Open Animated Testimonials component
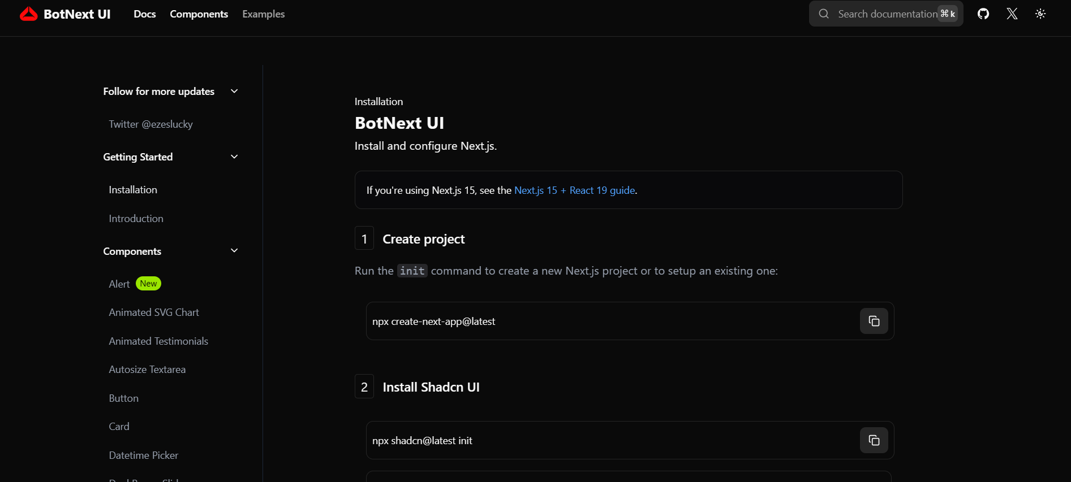The image size is (1071, 482). [x=158, y=341]
